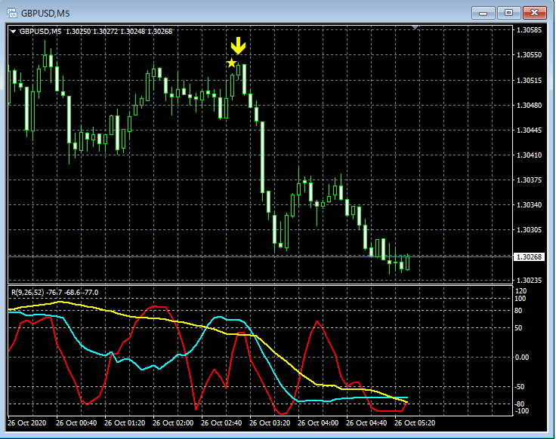Click the 1.30340 price scale label
Image resolution: width=556 pixels, height=439 pixels.
coord(529,205)
